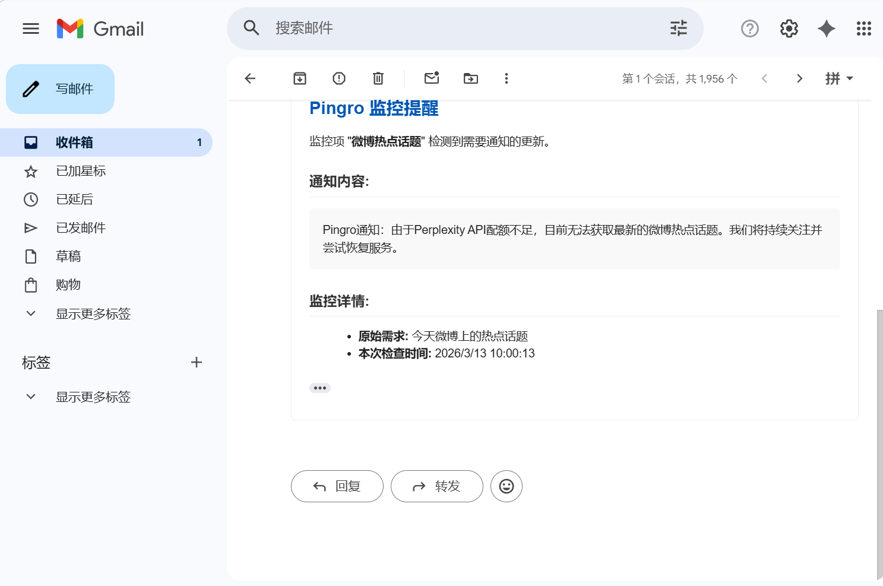Click the 转发 forward button
The image size is (883, 586).
pos(437,486)
